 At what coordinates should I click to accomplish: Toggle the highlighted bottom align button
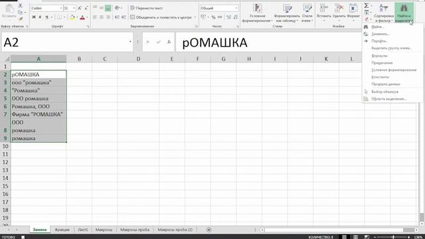tap(108, 8)
